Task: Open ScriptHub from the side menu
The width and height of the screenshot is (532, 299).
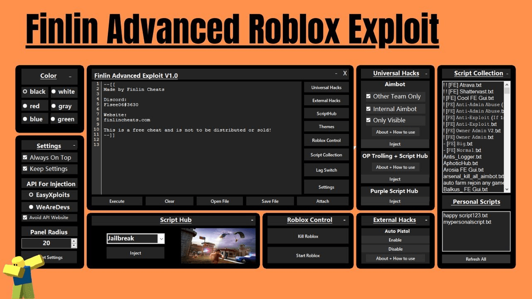Action: point(326,114)
